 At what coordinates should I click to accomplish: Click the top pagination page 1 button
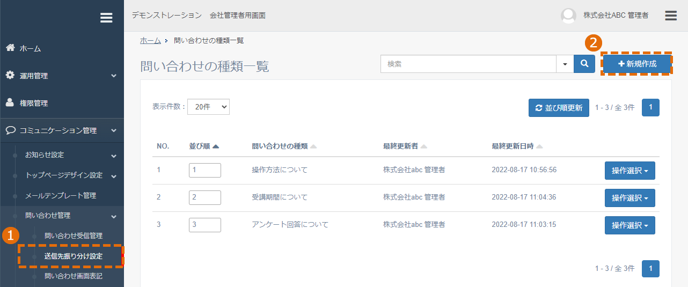click(x=650, y=107)
